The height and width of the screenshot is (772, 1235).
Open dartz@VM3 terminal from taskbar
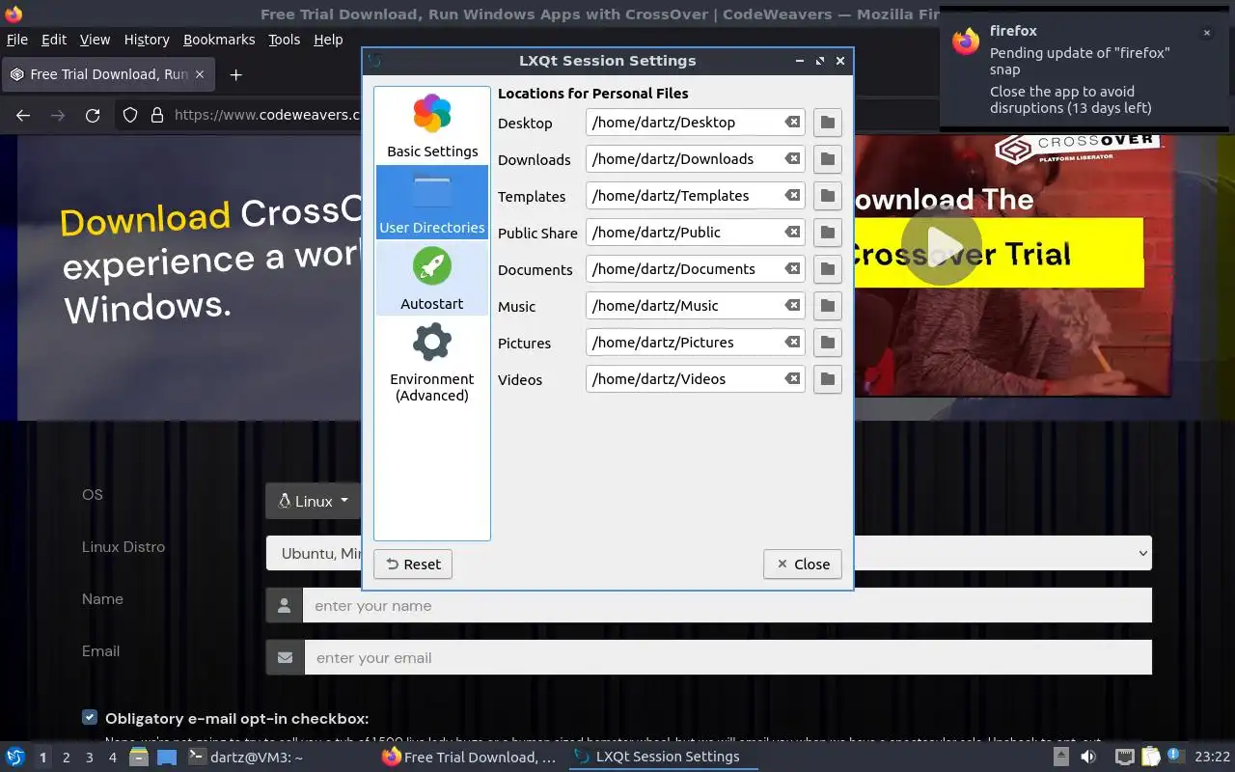[x=246, y=758]
